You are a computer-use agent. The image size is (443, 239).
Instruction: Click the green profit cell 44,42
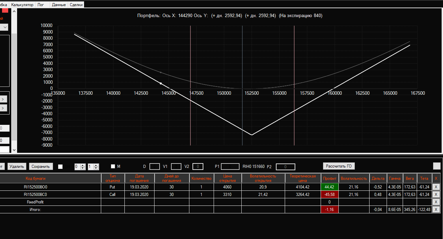(x=330, y=187)
